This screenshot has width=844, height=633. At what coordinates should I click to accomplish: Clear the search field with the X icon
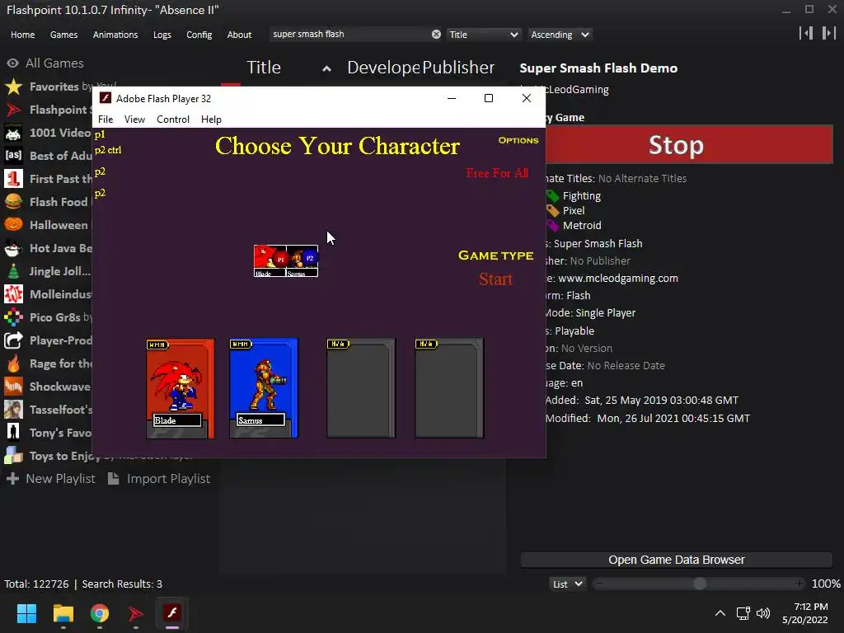(436, 35)
